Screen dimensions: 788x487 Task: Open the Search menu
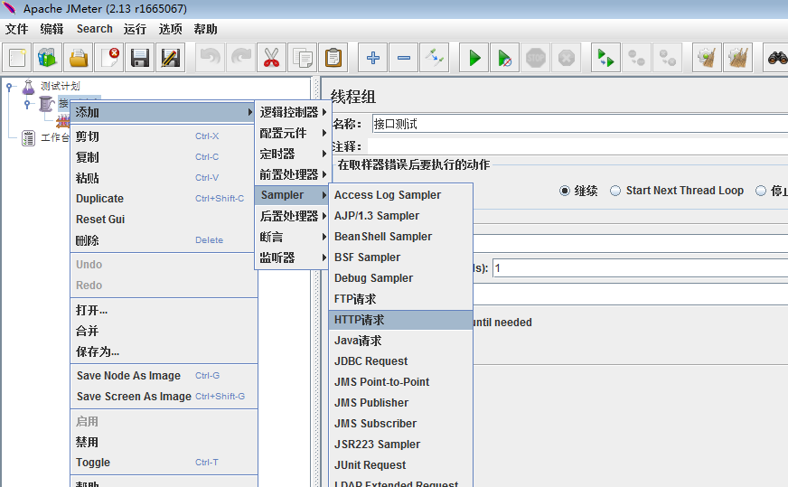click(x=95, y=29)
